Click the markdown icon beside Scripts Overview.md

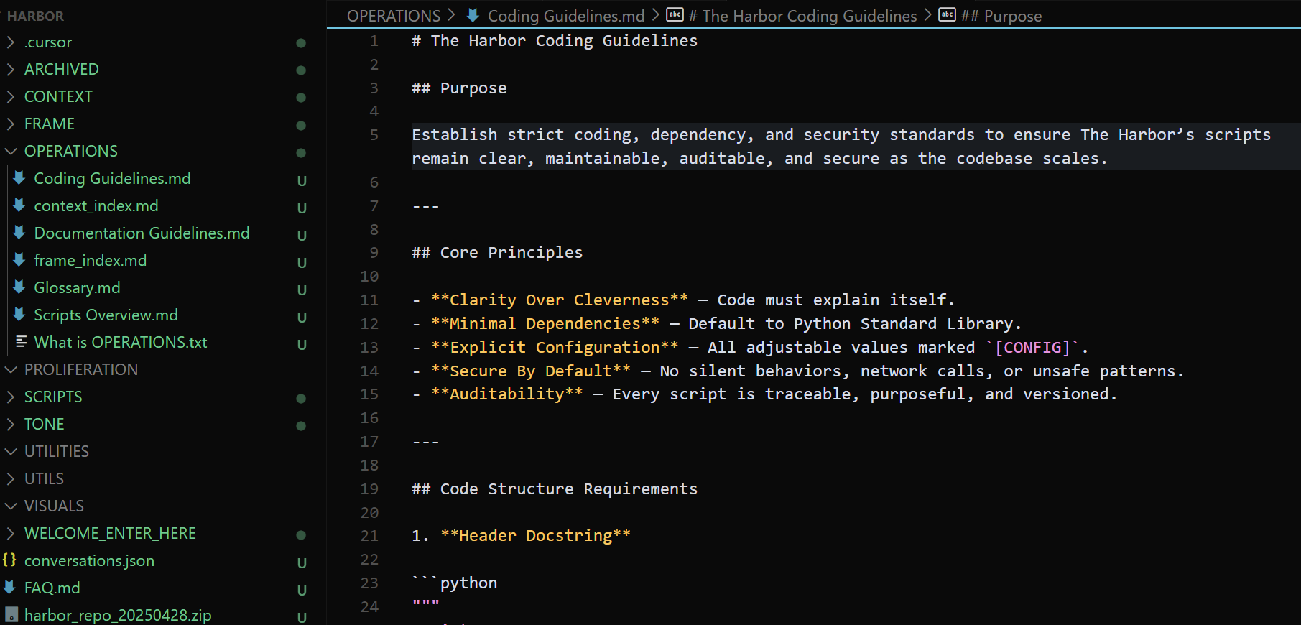coord(20,315)
